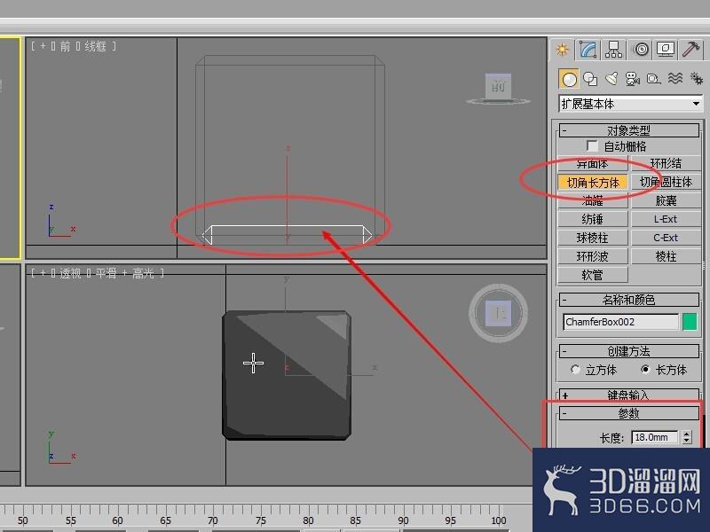
Task: Click the 棱柱 object button
Action: [666, 256]
